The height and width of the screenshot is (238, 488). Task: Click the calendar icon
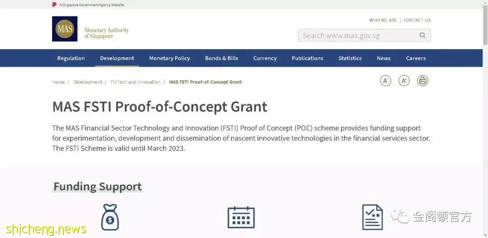click(x=241, y=217)
